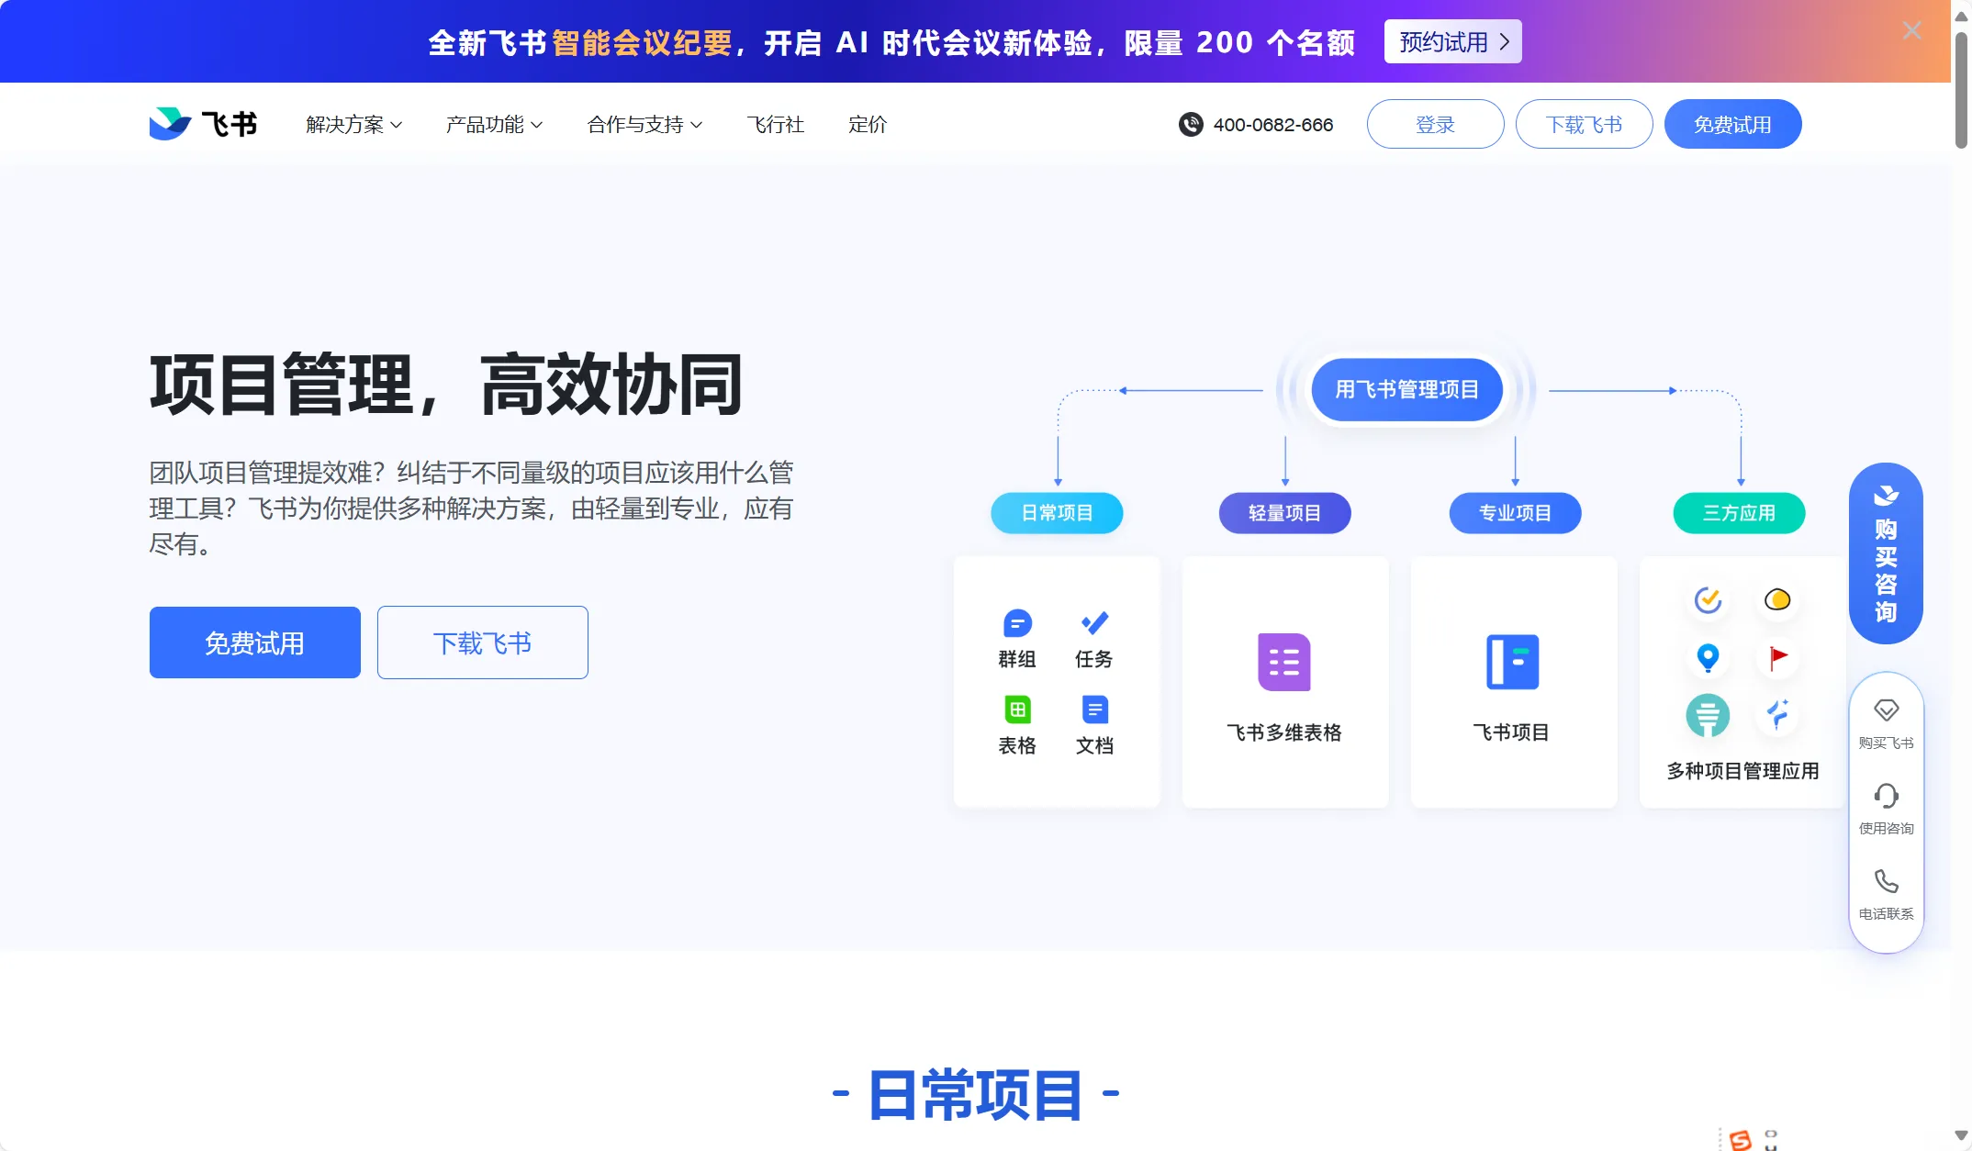Click the 任务 checkmark icon
Screen dimensions: 1972x1151
[1094, 624]
